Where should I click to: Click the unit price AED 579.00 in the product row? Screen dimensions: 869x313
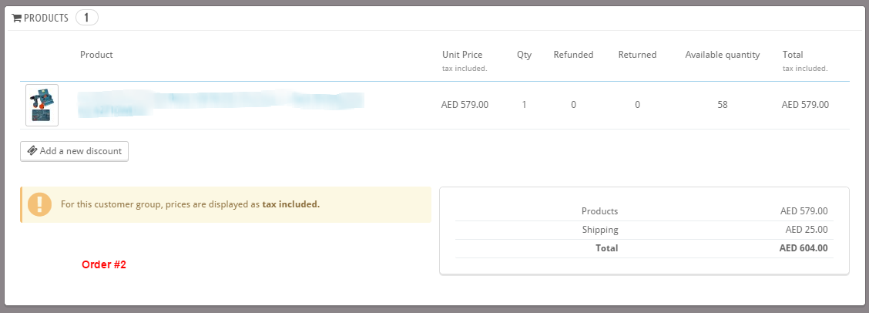(465, 105)
